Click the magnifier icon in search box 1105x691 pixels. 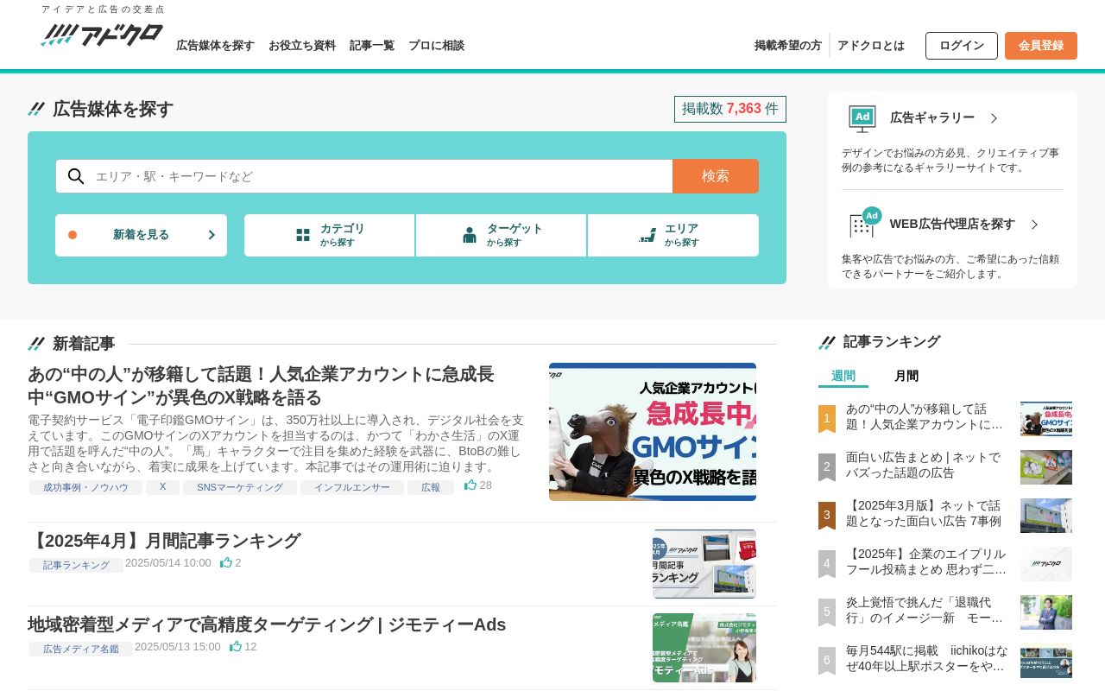pyautogui.click(x=76, y=176)
